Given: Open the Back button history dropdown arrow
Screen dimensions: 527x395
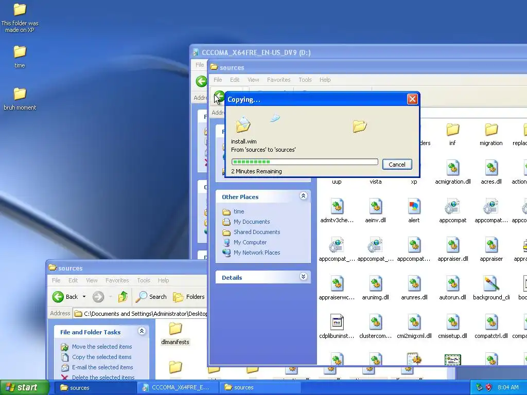Looking at the screenshot, I should (x=84, y=297).
